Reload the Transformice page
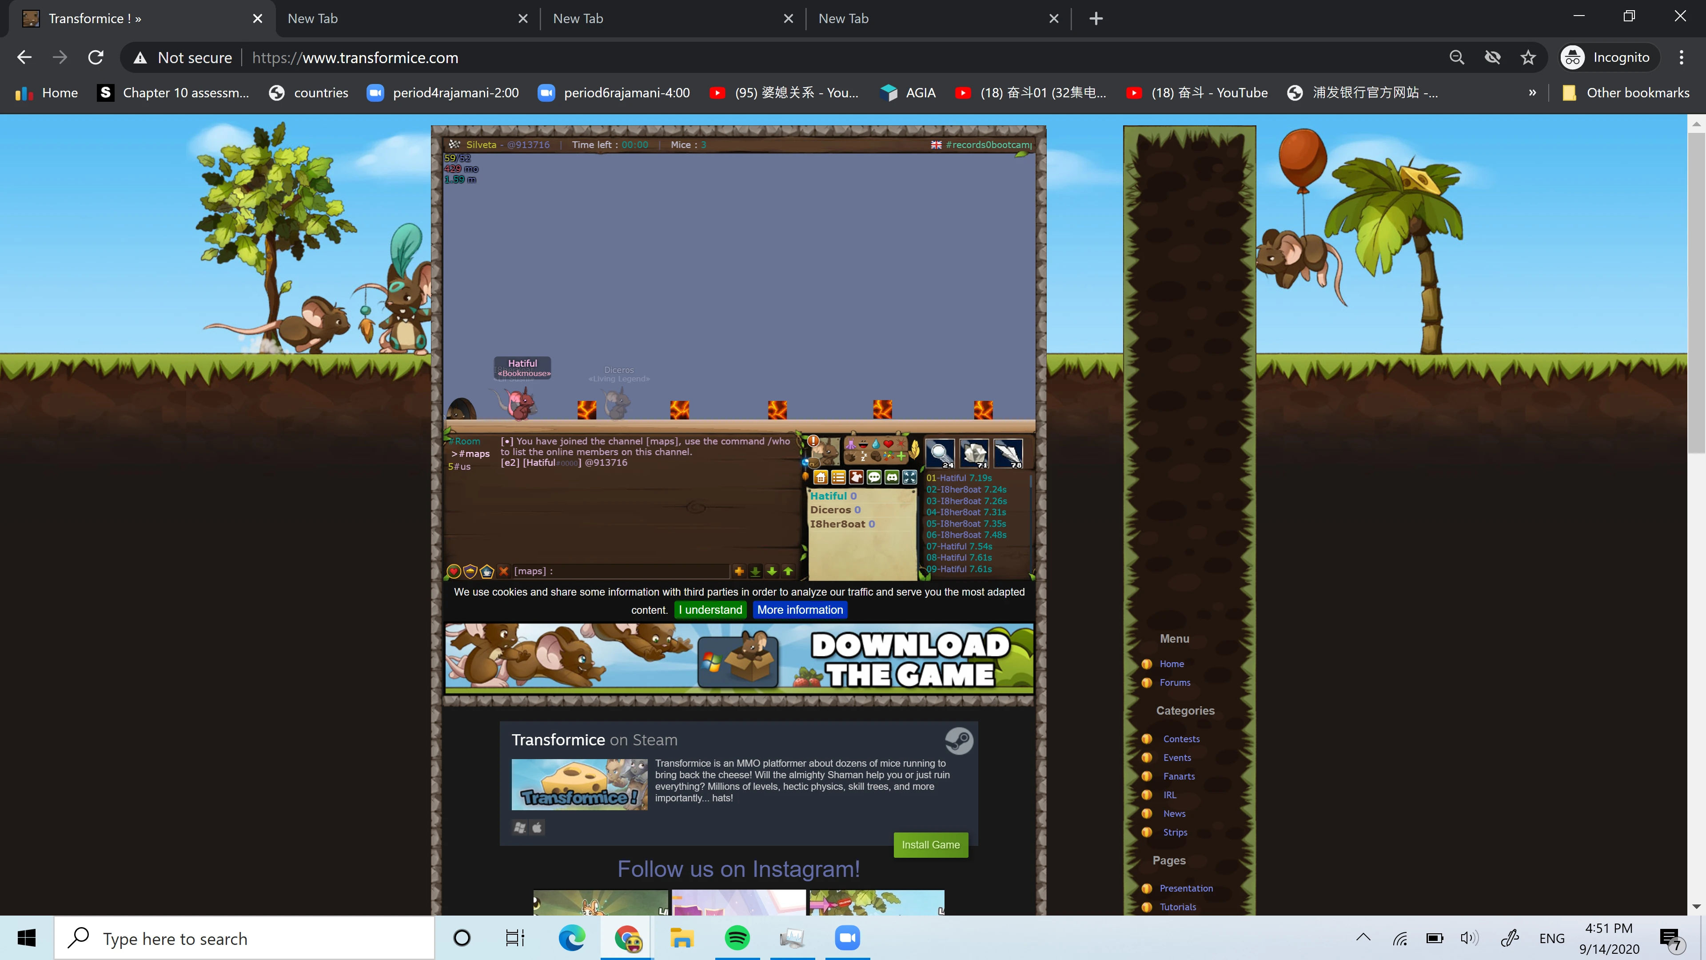Image resolution: width=1706 pixels, height=960 pixels. [x=96, y=58]
